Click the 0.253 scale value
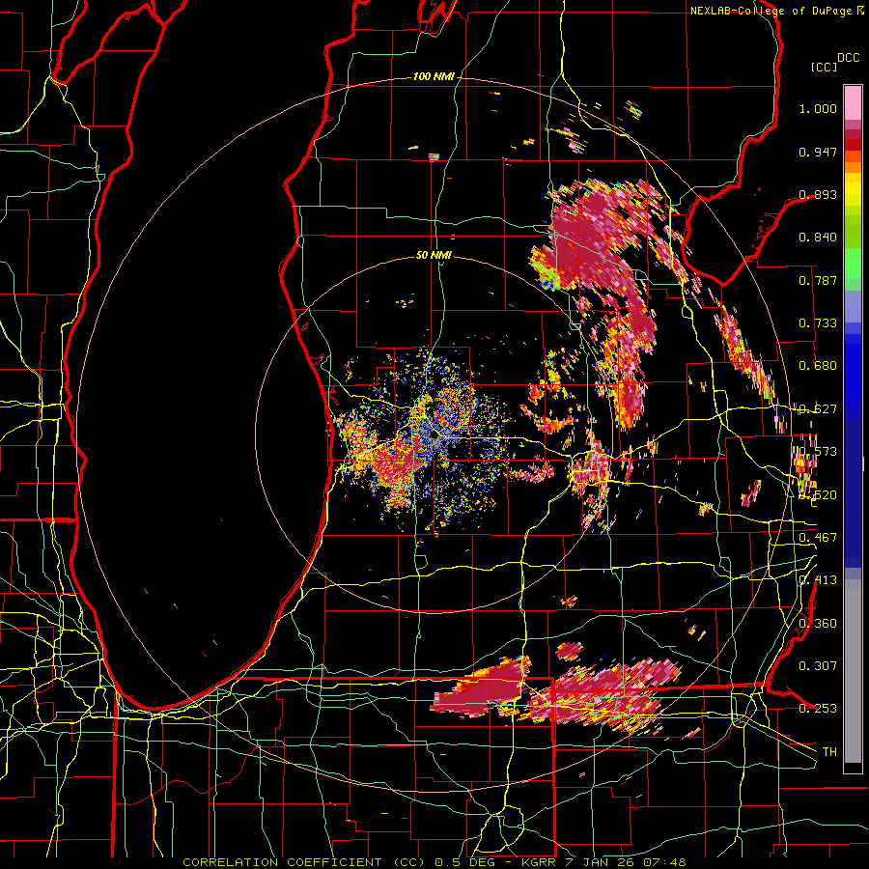869x869 pixels. click(x=818, y=709)
